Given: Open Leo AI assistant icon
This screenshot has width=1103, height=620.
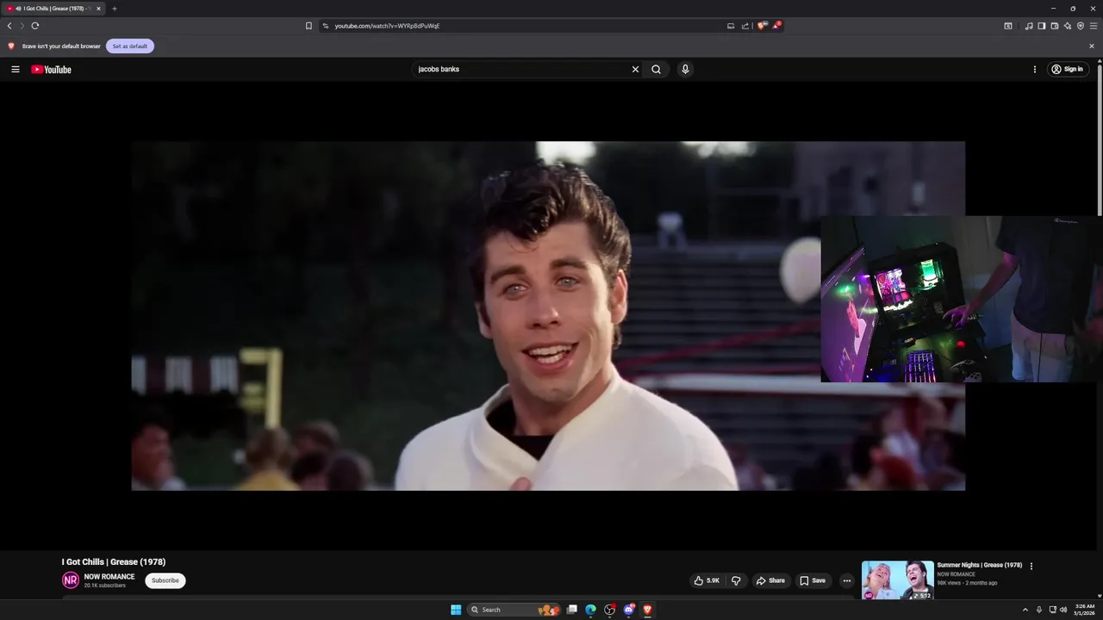Looking at the screenshot, I should click(x=1068, y=26).
